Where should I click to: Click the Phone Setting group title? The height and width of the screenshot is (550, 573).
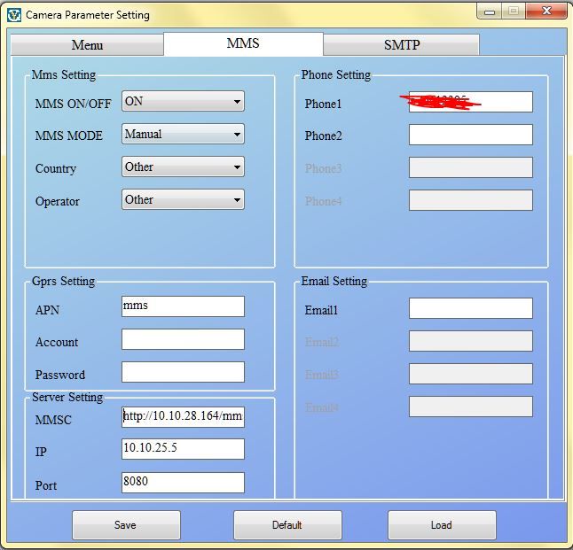tap(336, 74)
